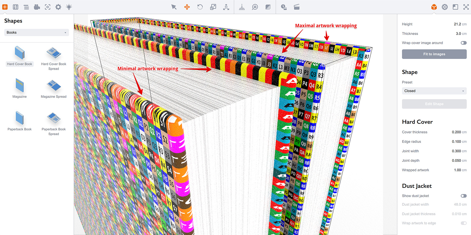Click the panel layout icon

[x=456, y=7]
